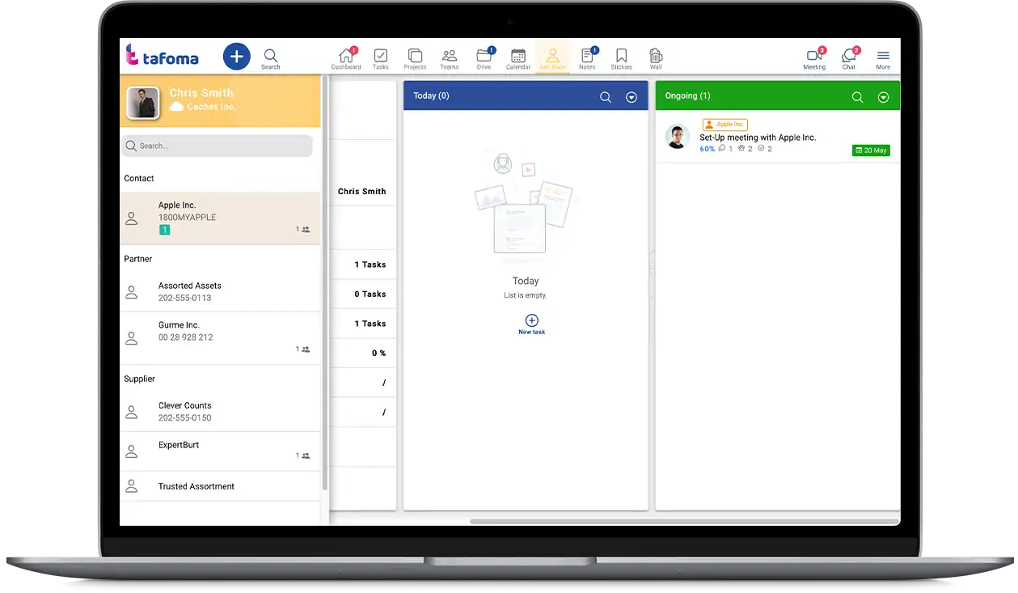Click the assignee avatar on the ongoing task
The image size is (1018, 593).
678,137
